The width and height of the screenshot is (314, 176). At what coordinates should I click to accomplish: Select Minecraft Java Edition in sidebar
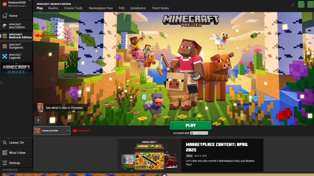pyautogui.click(x=17, y=26)
